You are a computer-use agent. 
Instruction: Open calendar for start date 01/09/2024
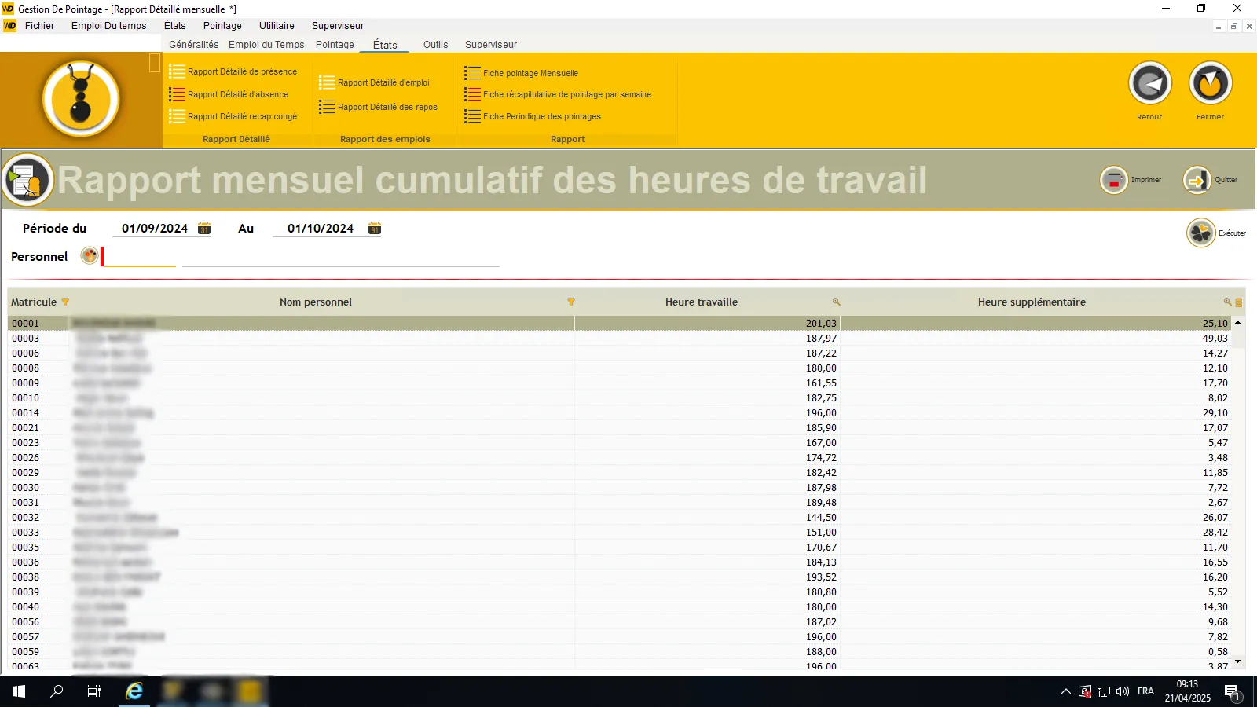click(204, 229)
